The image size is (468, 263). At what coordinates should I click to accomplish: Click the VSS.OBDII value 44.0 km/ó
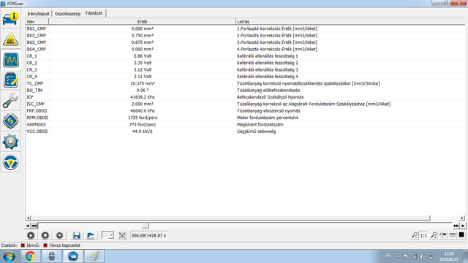coord(143,131)
